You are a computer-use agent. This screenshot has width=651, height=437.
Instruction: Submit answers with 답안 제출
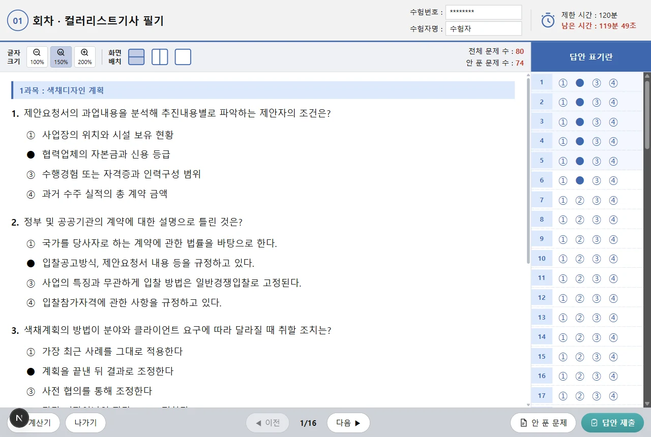(612, 423)
